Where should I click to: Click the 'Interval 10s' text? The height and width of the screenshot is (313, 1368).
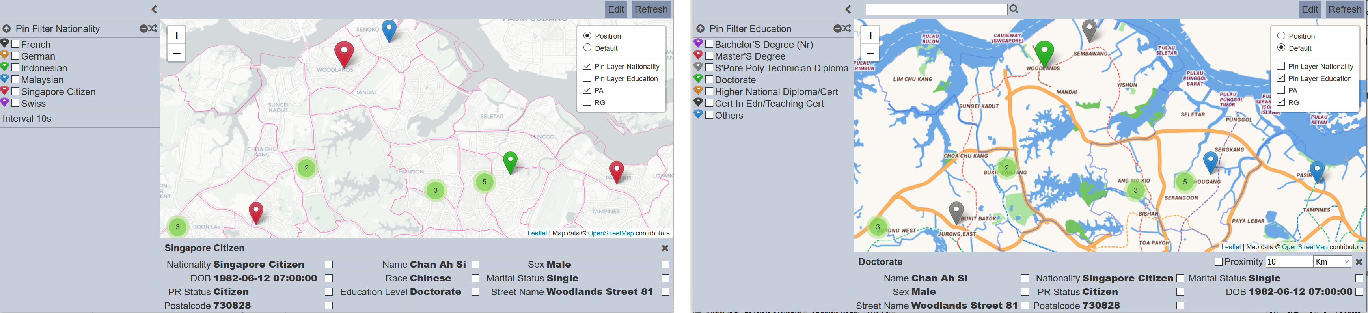pyautogui.click(x=27, y=119)
